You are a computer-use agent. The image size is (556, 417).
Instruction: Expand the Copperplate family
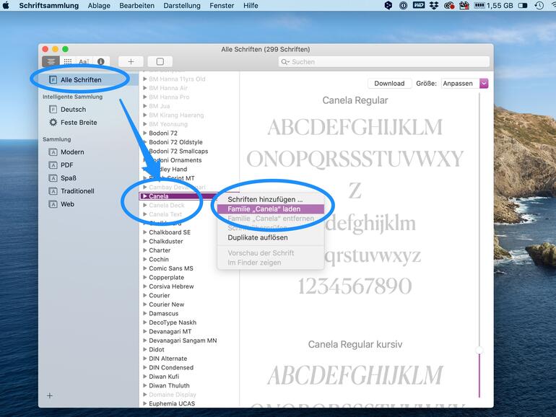tap(144, 278)
